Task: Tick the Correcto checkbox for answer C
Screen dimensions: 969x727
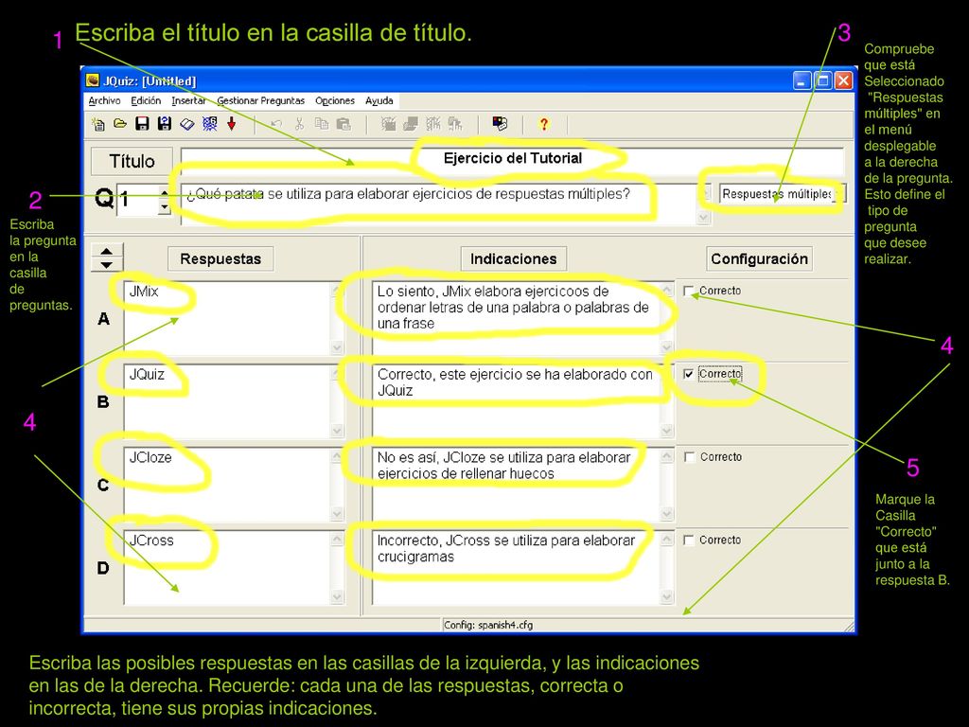Action: (x=689, y=457)
